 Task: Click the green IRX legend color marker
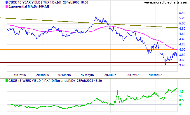[6, 81]
